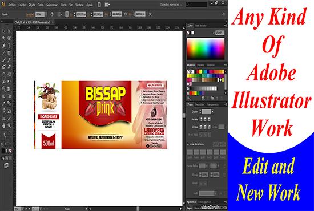Click the search field in the menu bar
This screenshot has height=211, width=314.
click(196, 5)
